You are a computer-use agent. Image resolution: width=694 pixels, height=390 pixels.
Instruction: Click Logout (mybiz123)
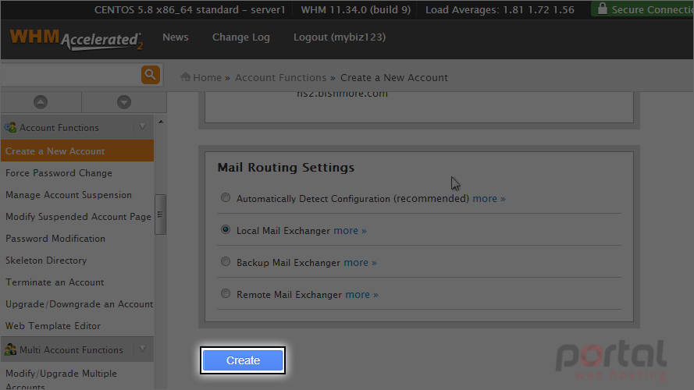[340, 37]
